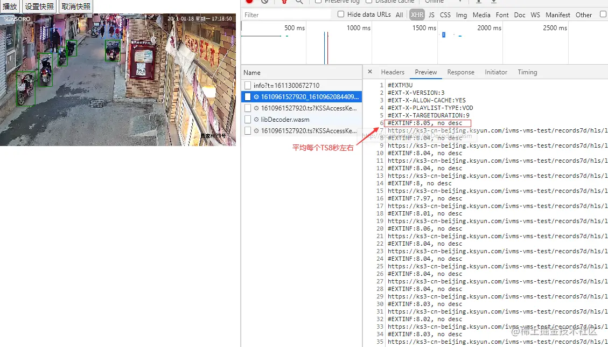Click the gear icon of the highlighted 1610961527920_1610962084409 request
The image size is (608, 347).
click(256, 97)
